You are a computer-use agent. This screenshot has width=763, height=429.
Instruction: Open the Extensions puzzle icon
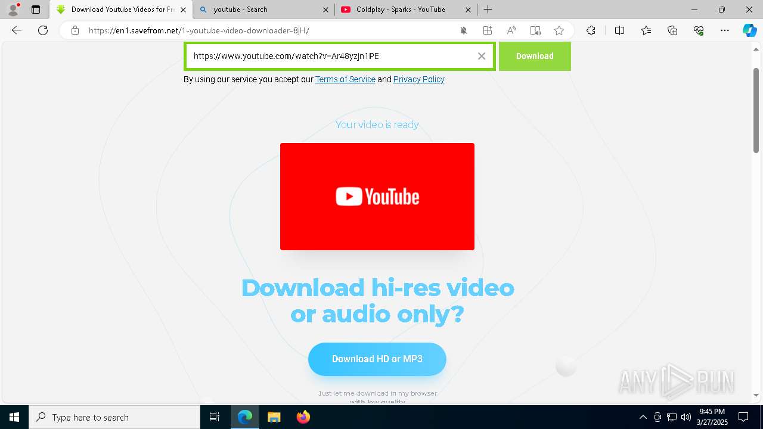coord(591,30)
